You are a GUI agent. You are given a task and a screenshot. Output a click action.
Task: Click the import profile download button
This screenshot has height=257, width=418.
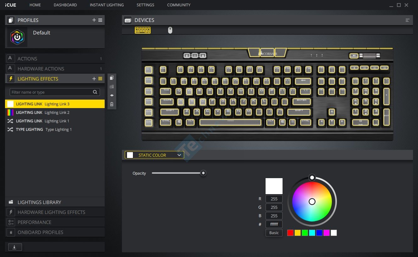14,247
